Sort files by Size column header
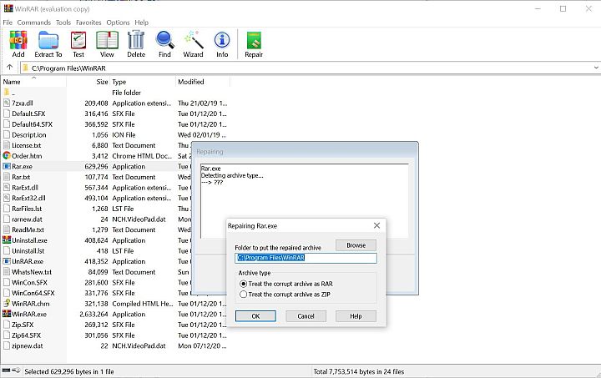The width and height of the screenshot is (601, 378). pyautogui.click(x=88, y=82)
